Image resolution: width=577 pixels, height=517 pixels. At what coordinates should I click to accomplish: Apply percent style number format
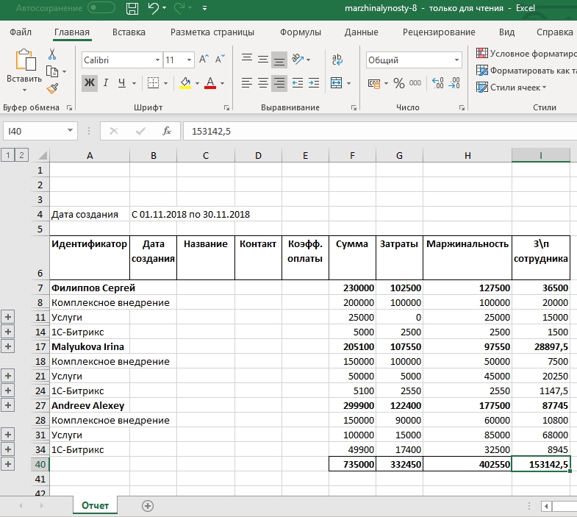click(x=399, y=83)
